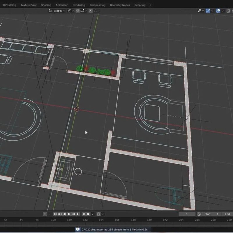
Task: Step forward one frame
Action: pos(88,214)
